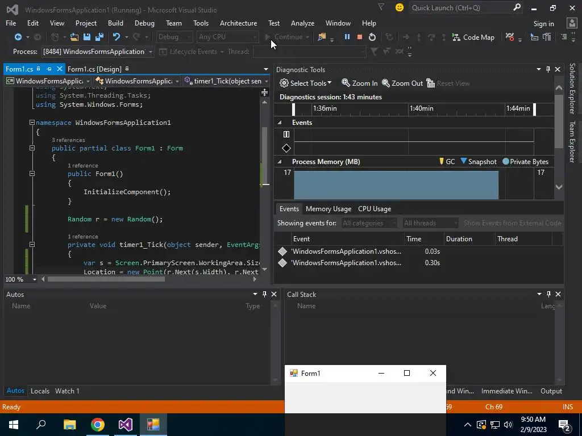Switch to the Locals tab
The image size is (582, 436).
[x=40, y=391]
